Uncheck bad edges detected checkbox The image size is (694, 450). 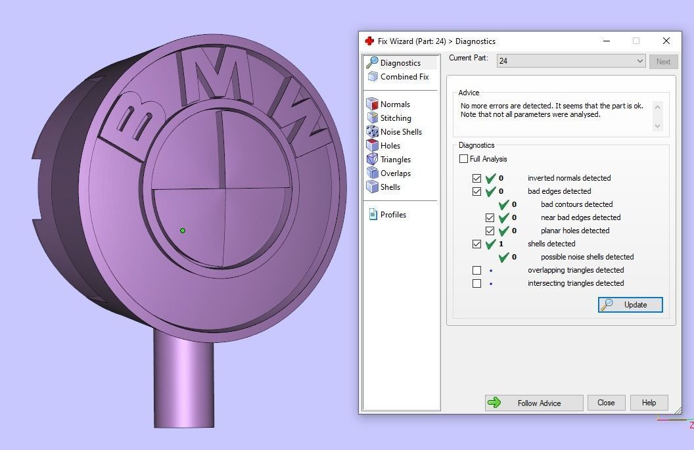(x=476, y=192)
